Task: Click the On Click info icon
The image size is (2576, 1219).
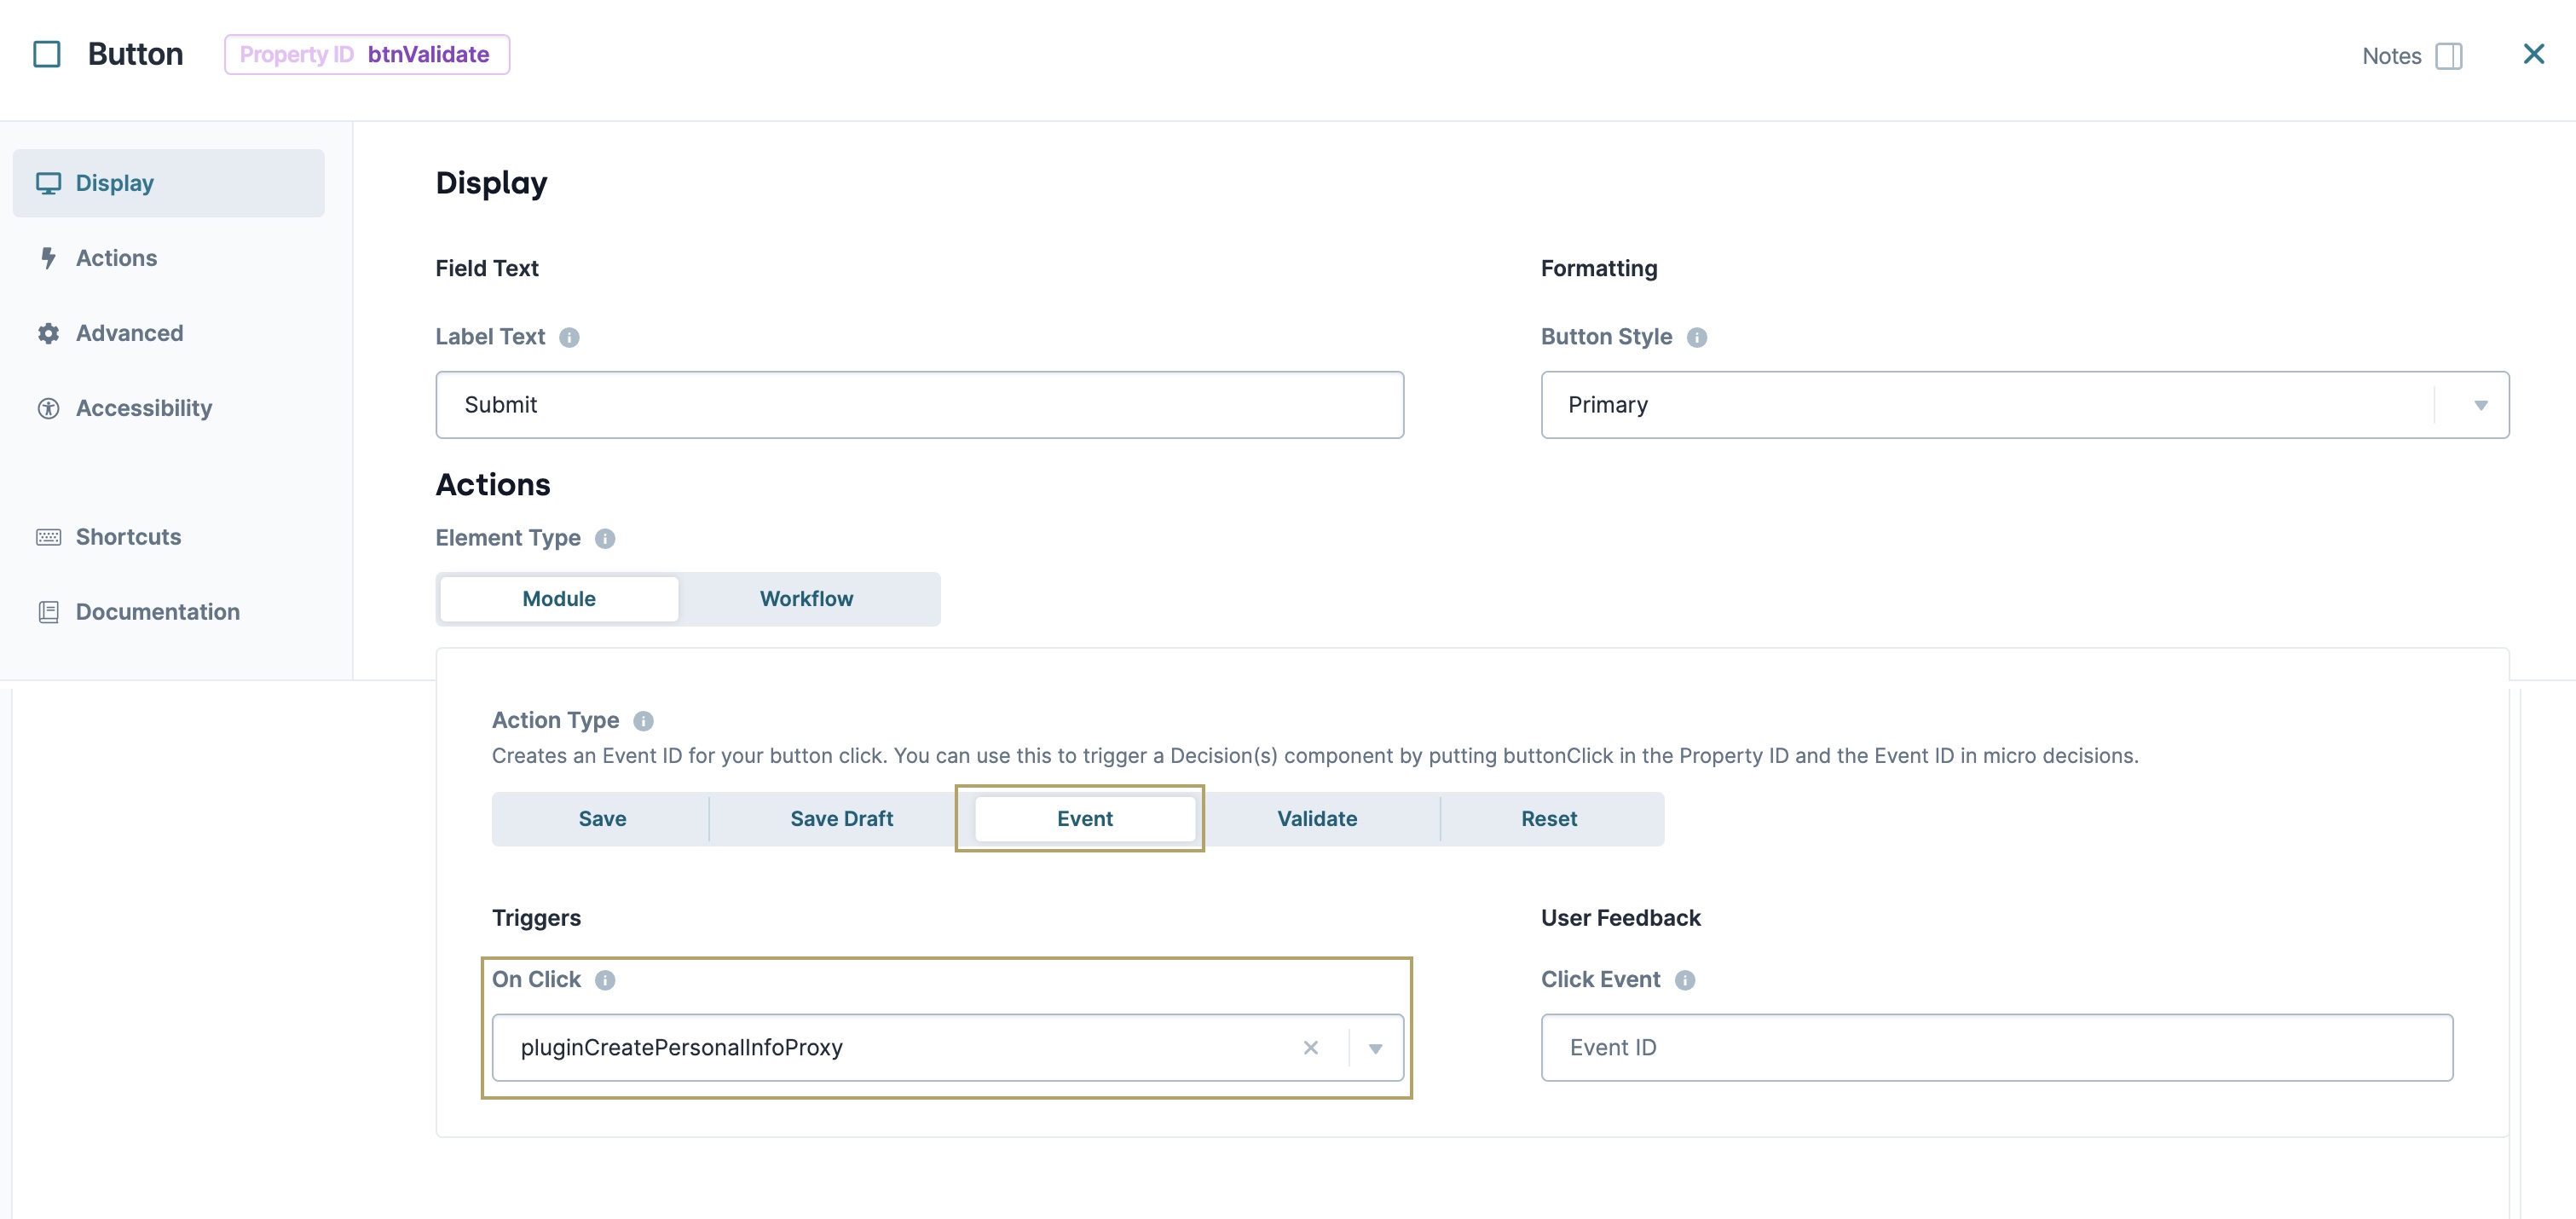Action: [x=606, y=981]
